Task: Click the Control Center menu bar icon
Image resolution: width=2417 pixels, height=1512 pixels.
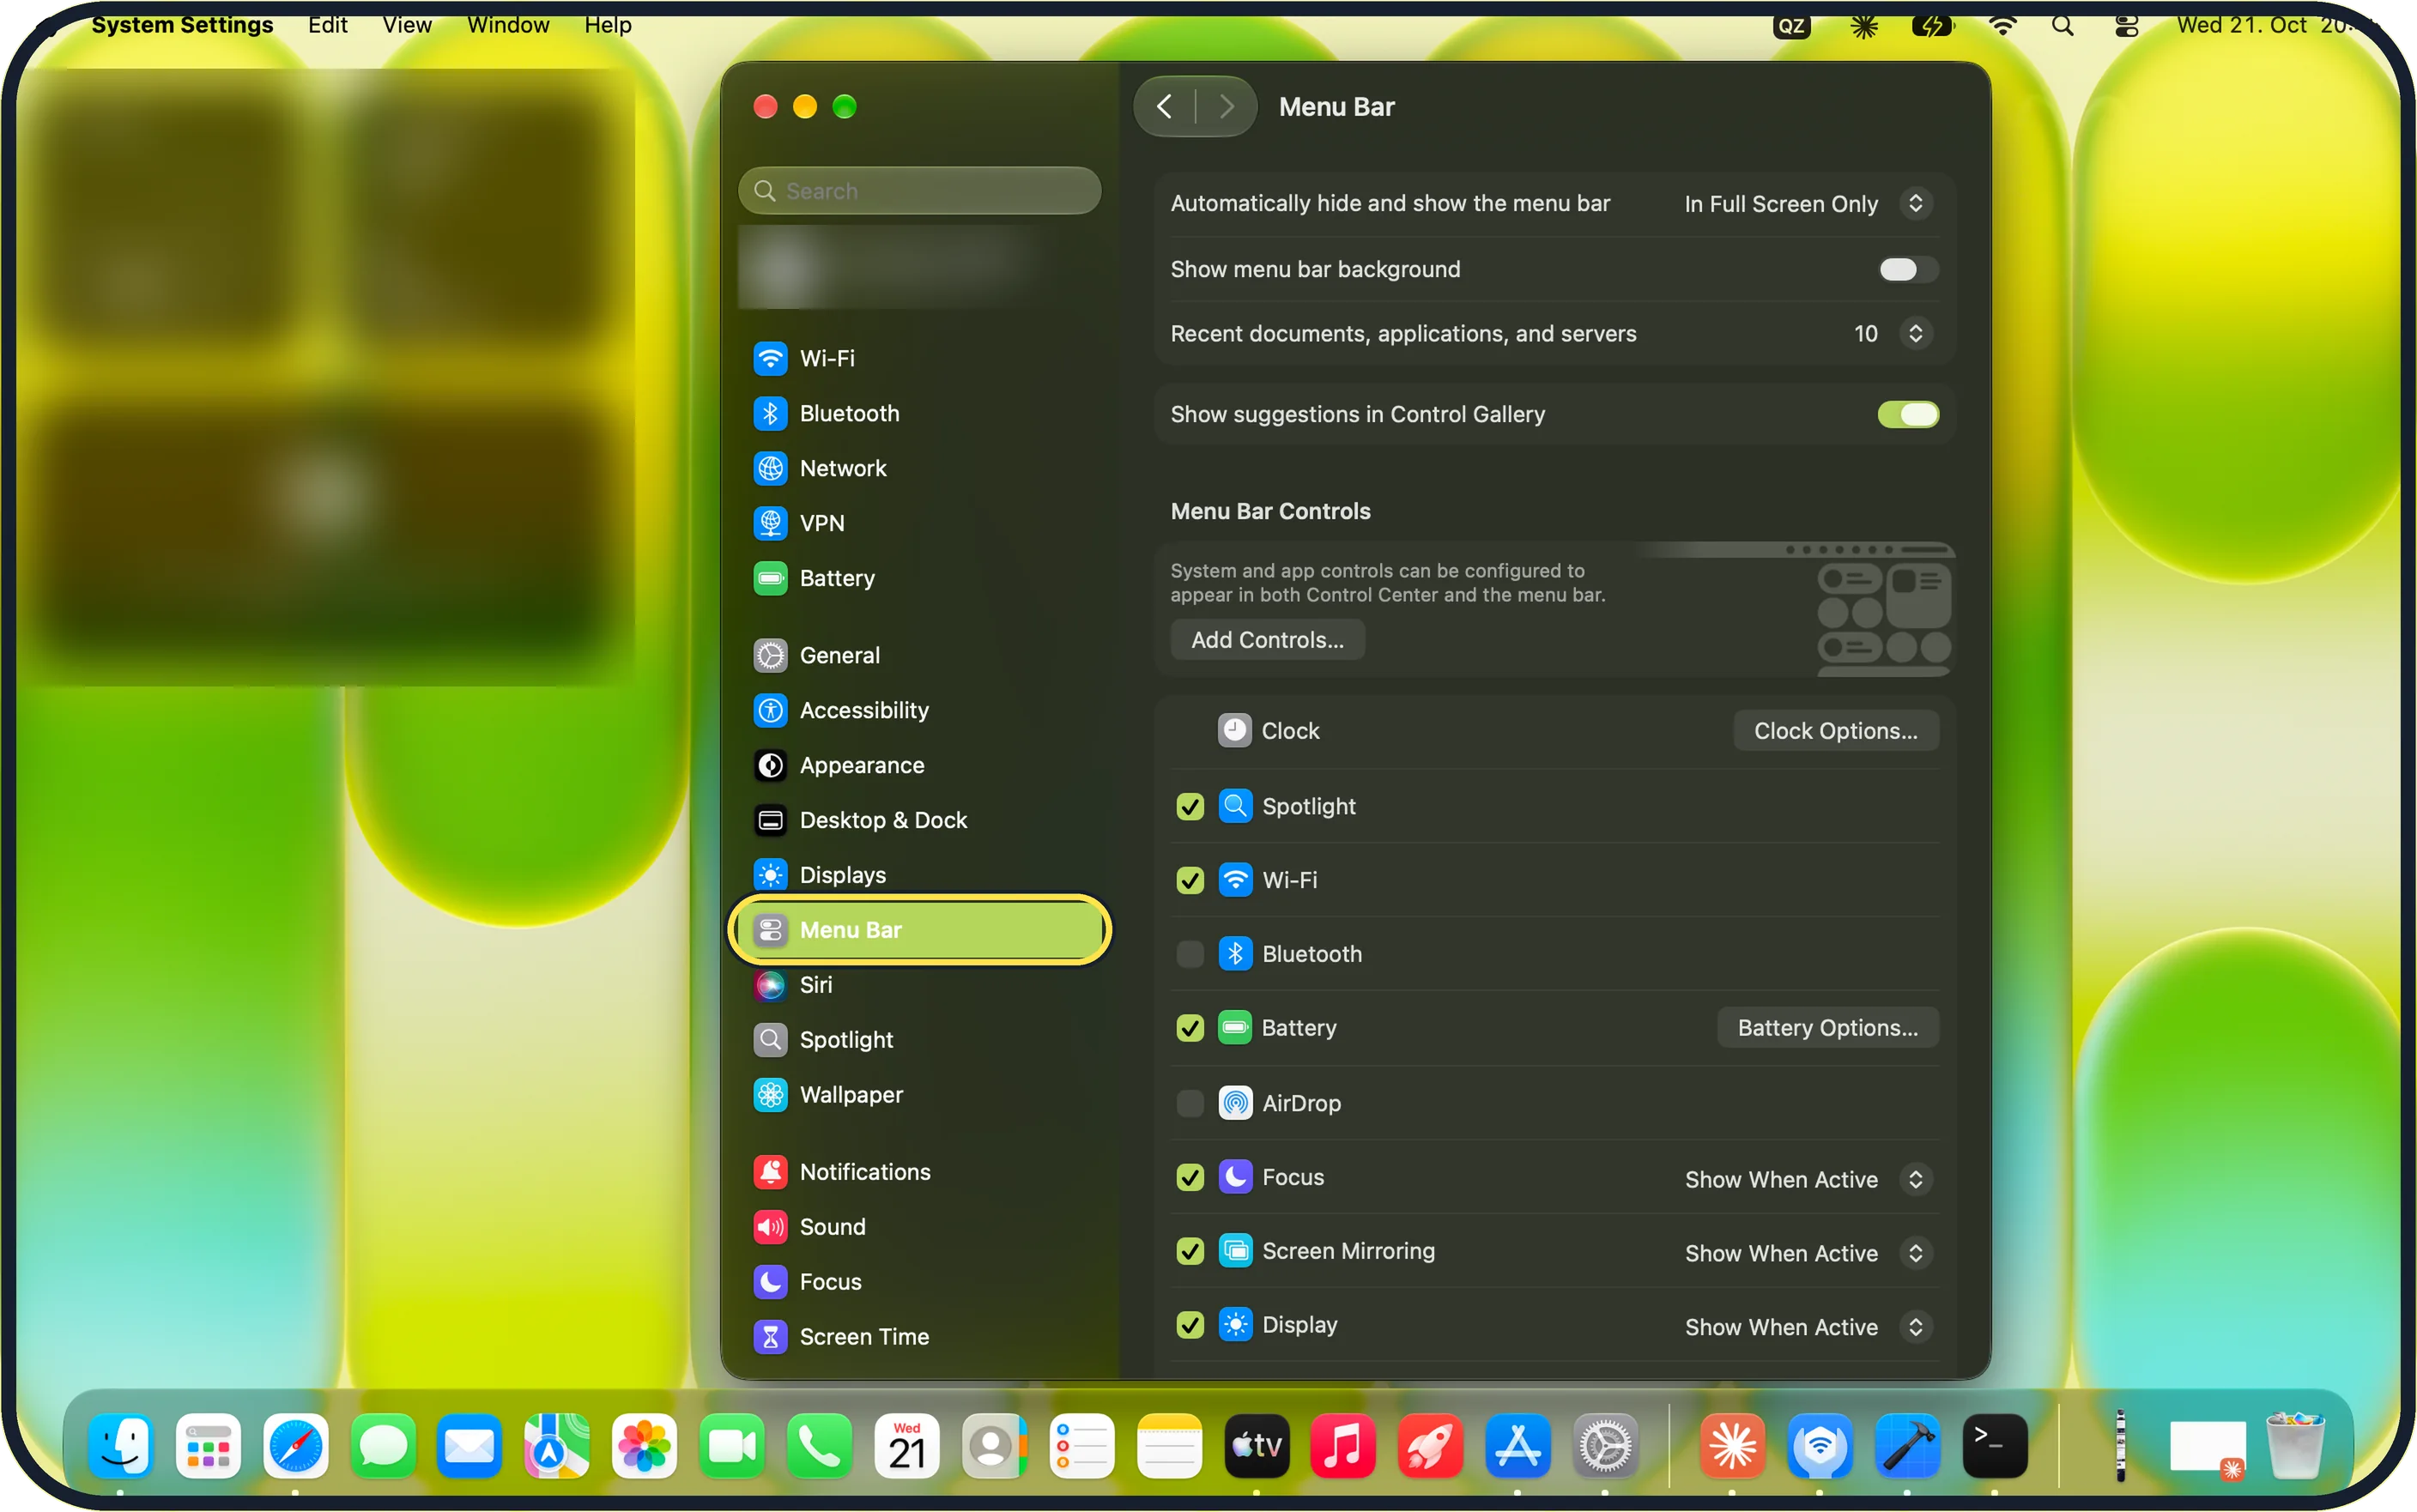Action: pyautogui.click(x=2126, y=26)
